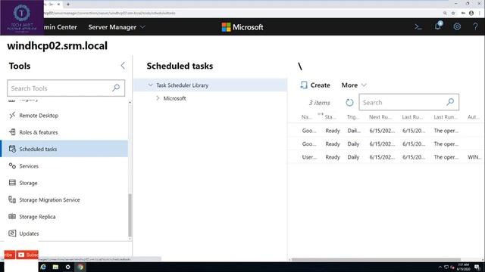Sort by the Next Run column header
The height and width of the screenshot is (272, 485).
[380, 117]
